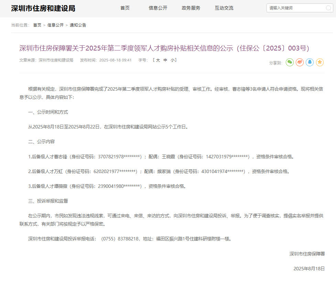
Task: Go to 通知公告 in the breadcrumb
Action: tap(78, 25)
